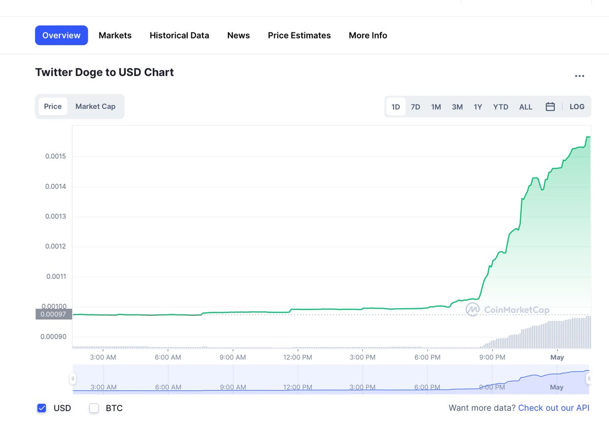This screenshot has width=609, height=432.
Task: Click the Twitter Doge to USD Chart heading
Action: [x=105, y=73]
